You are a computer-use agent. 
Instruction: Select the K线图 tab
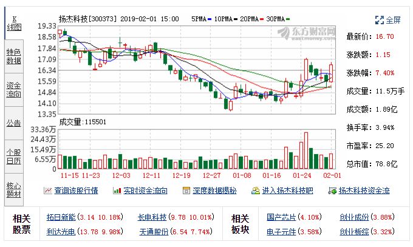14,23
